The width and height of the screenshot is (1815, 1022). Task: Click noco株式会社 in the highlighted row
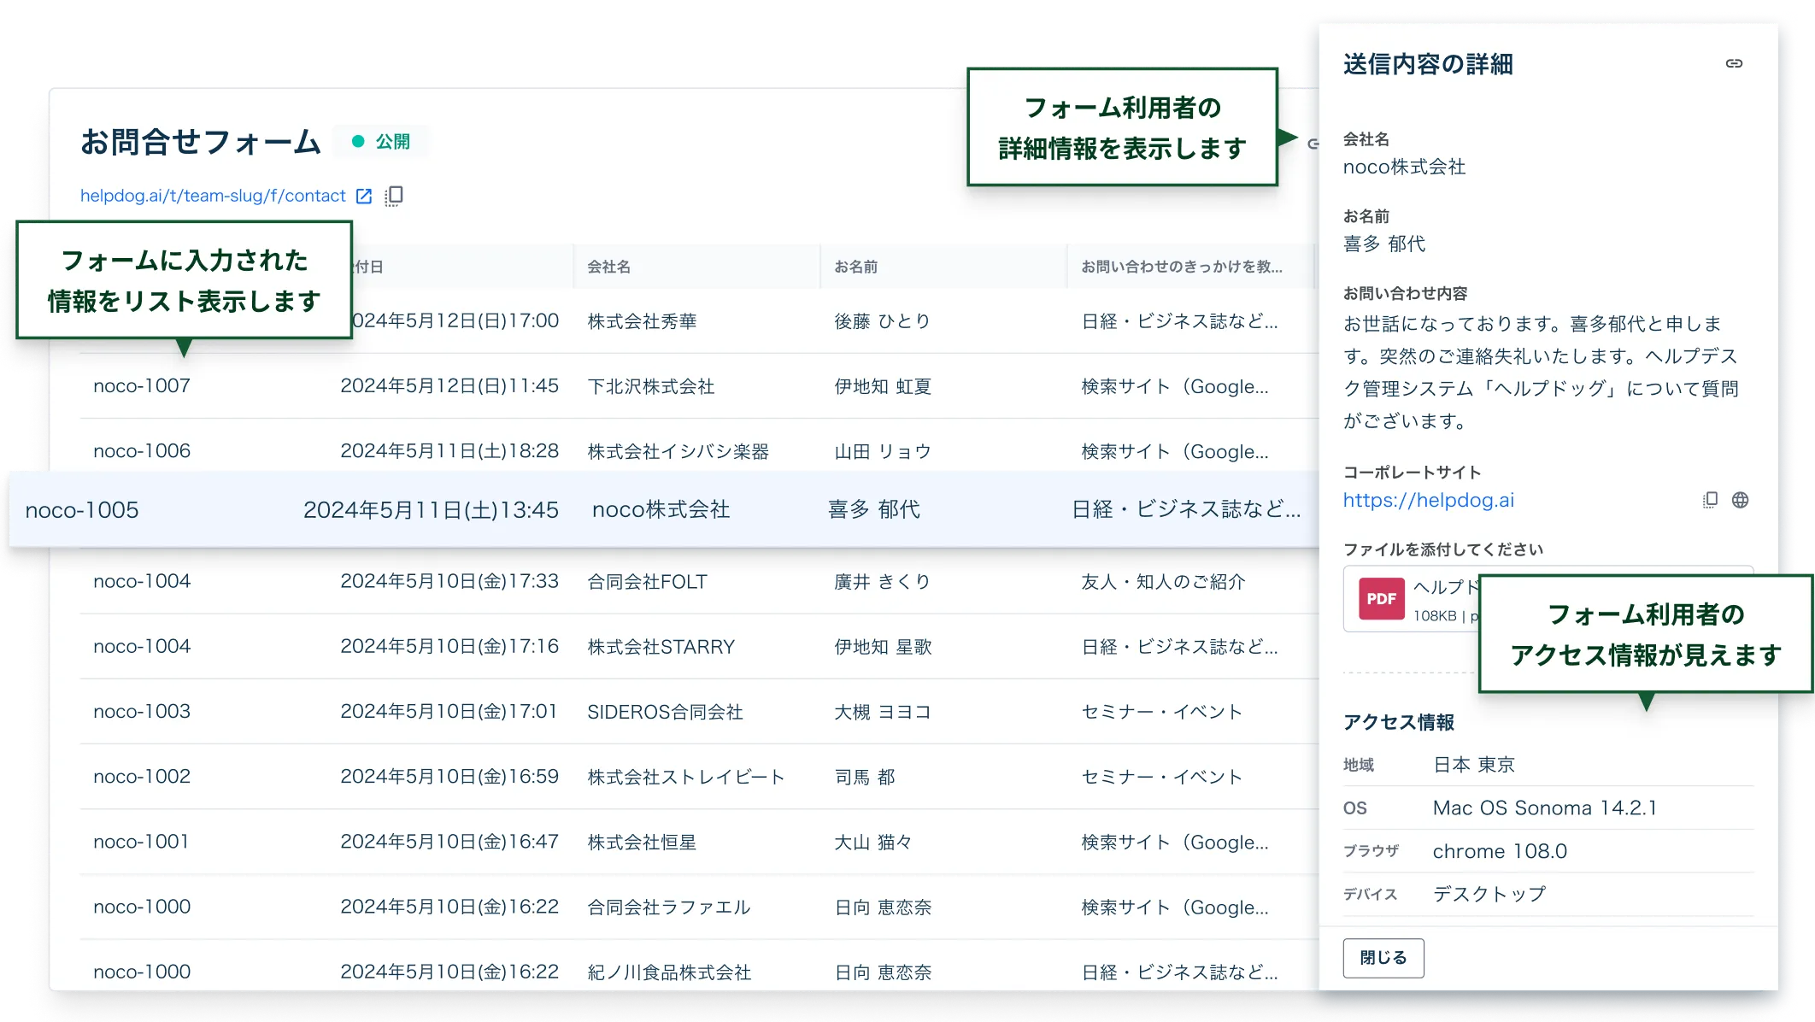pyautogui.click(x=661, y=510)
